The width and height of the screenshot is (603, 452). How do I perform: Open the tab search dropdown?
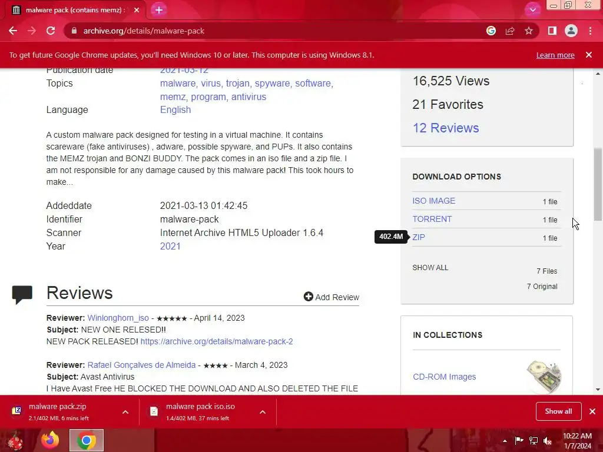(532, 10)
